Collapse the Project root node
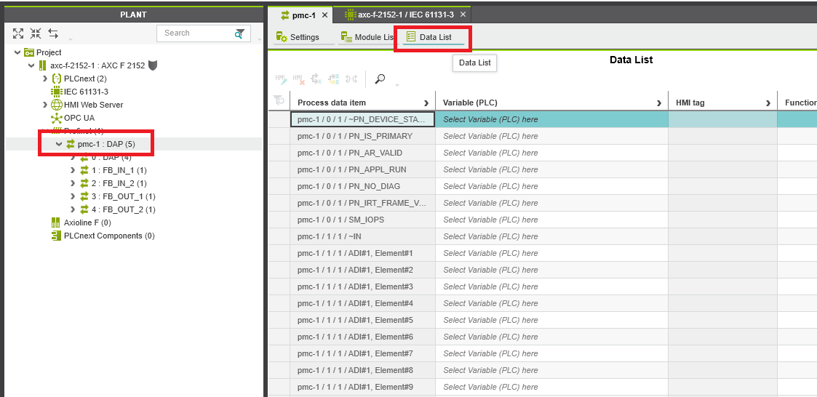Viewport: 817px width, 397px height. tap(18, 52)
